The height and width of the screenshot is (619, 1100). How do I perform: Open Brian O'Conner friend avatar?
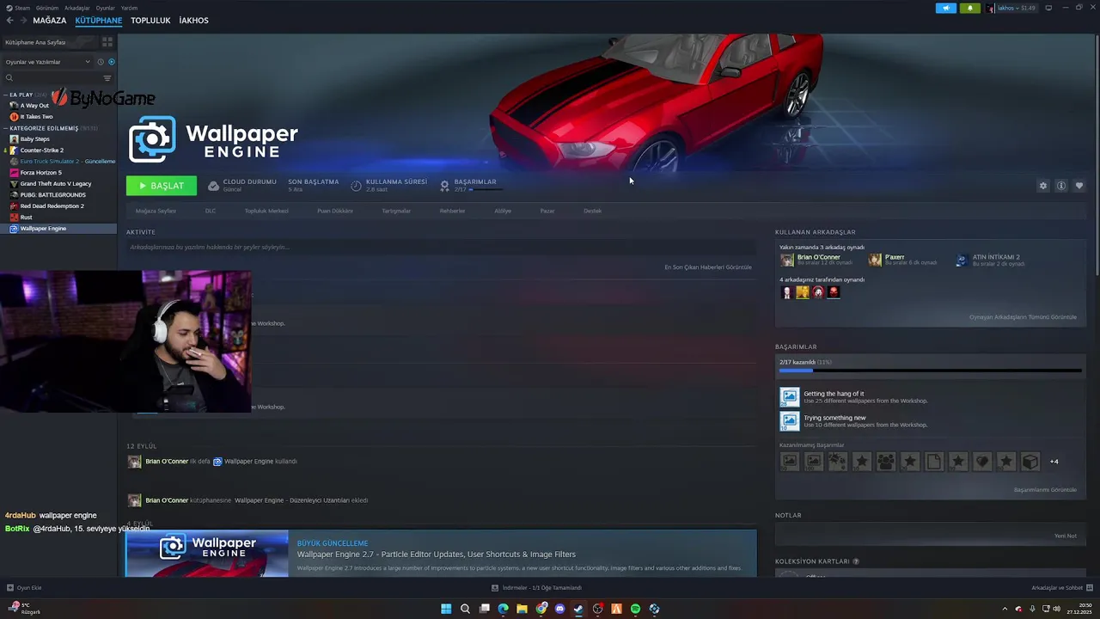click(786, 260)
